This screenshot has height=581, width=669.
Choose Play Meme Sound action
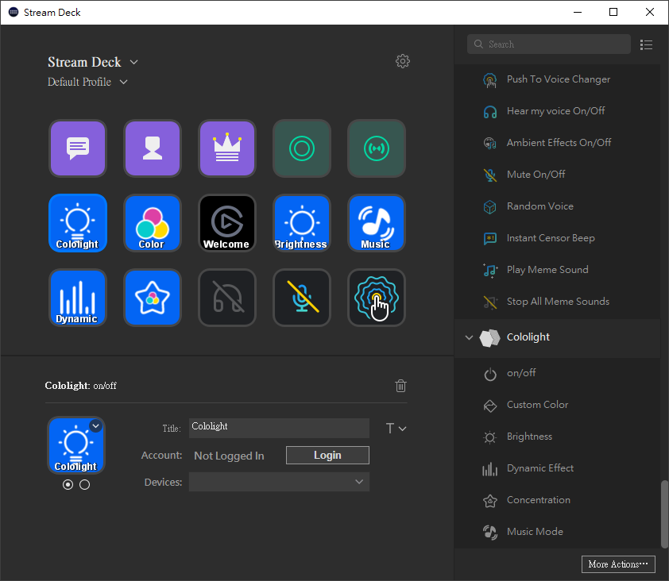[557, 270]
